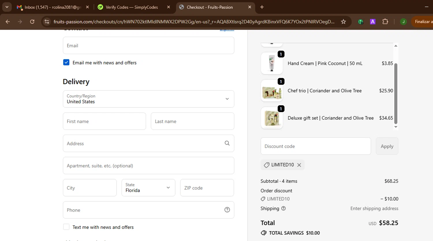Viewport: 433px width, 241px height.
Task: Click the Deluxe gift set thumbnail
Action: (x=272, y=118)
